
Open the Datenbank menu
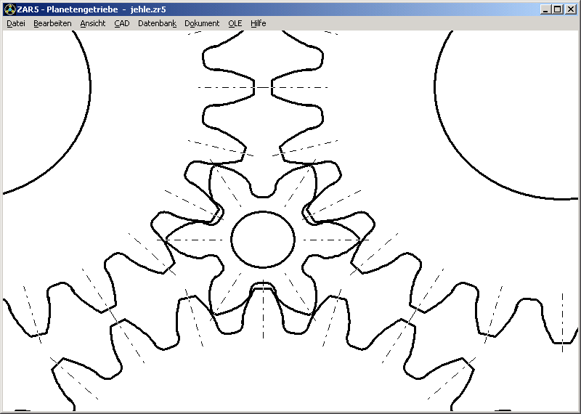pos(157,23)
